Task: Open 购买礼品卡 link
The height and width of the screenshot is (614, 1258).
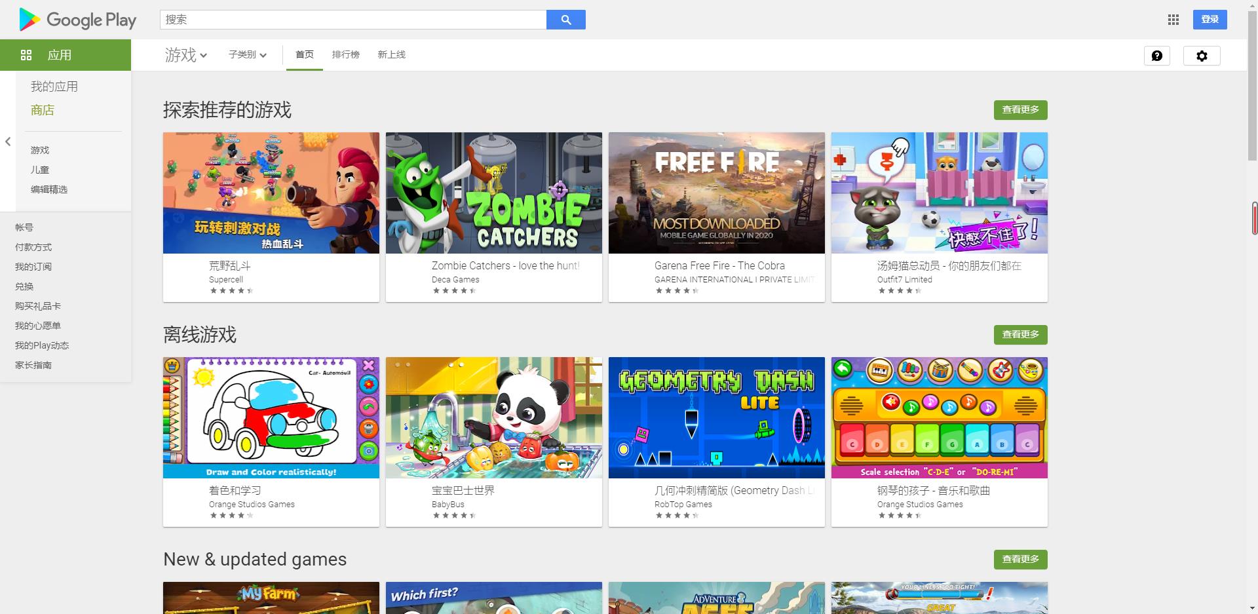Action: tap(38, 306)
